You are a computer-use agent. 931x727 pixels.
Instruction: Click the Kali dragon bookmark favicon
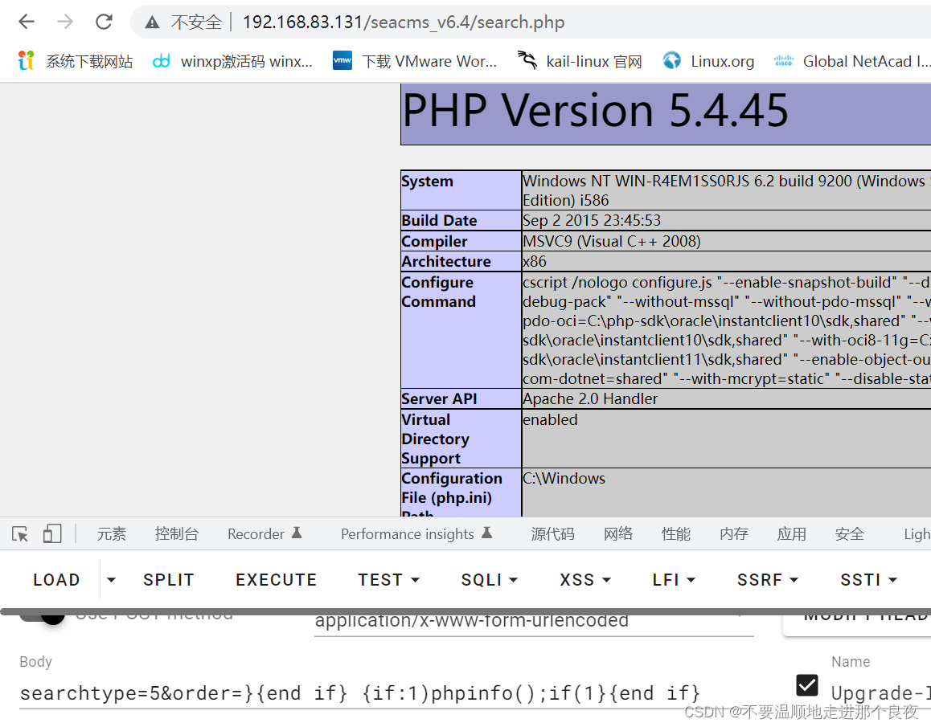(527, 60)
